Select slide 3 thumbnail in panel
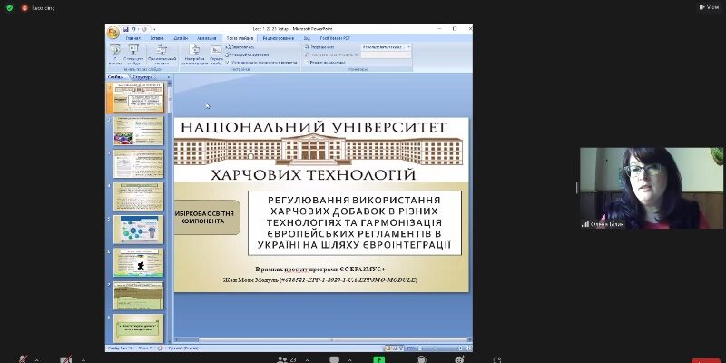Viewport: 726px width, 363px height. 139,163
